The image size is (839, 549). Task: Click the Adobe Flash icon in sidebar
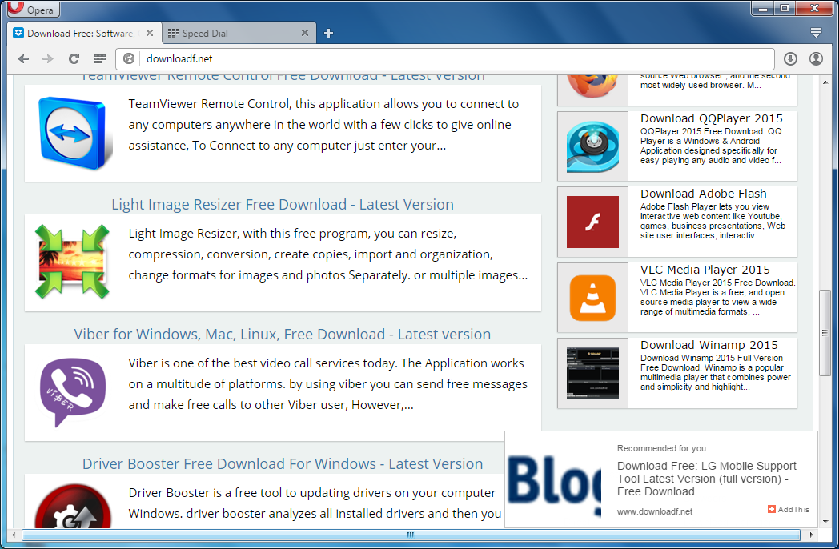593,222
